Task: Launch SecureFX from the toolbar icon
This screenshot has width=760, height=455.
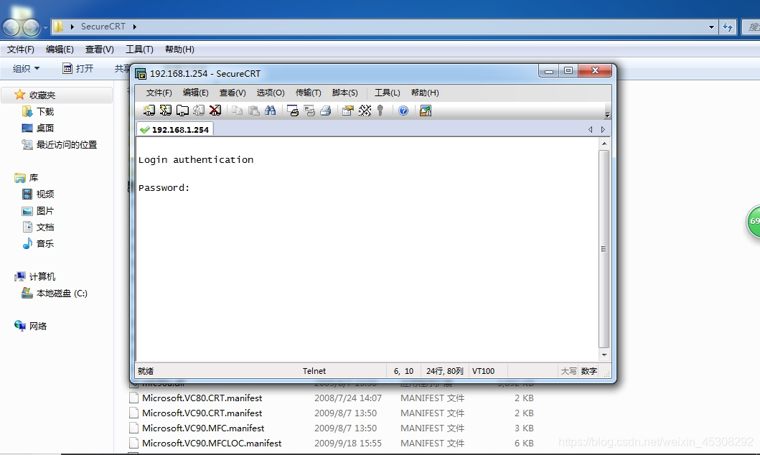Action: [426, 111]
